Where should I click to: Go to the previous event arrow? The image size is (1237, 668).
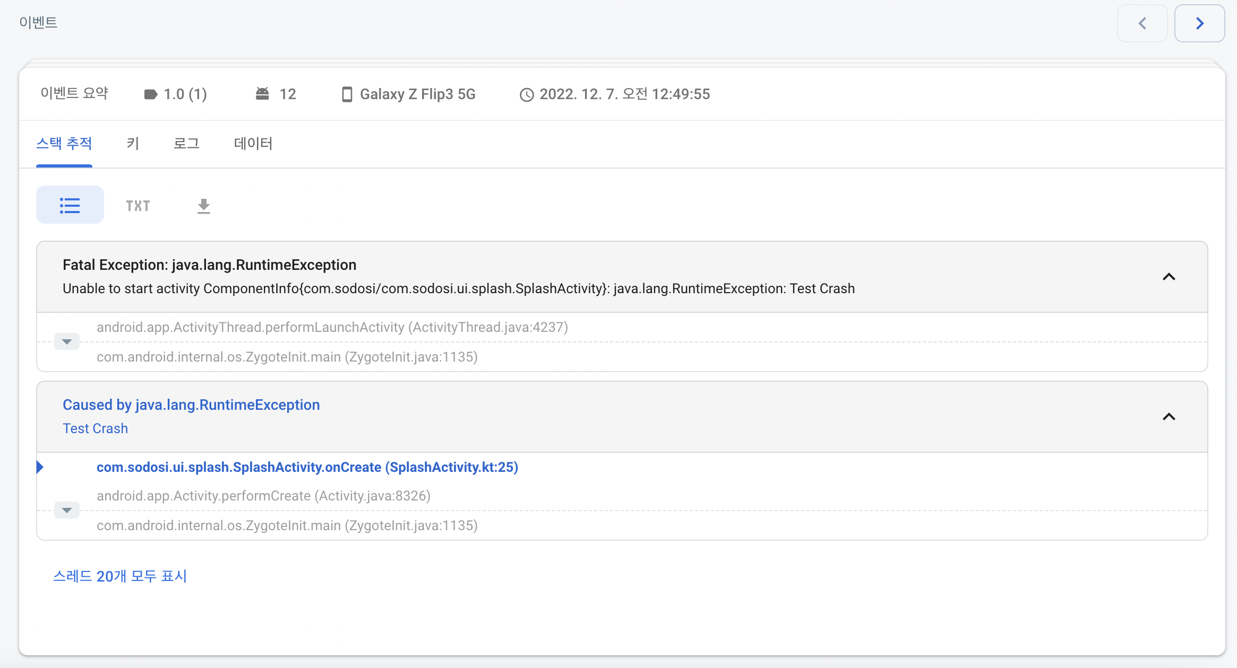point(1142,23)
